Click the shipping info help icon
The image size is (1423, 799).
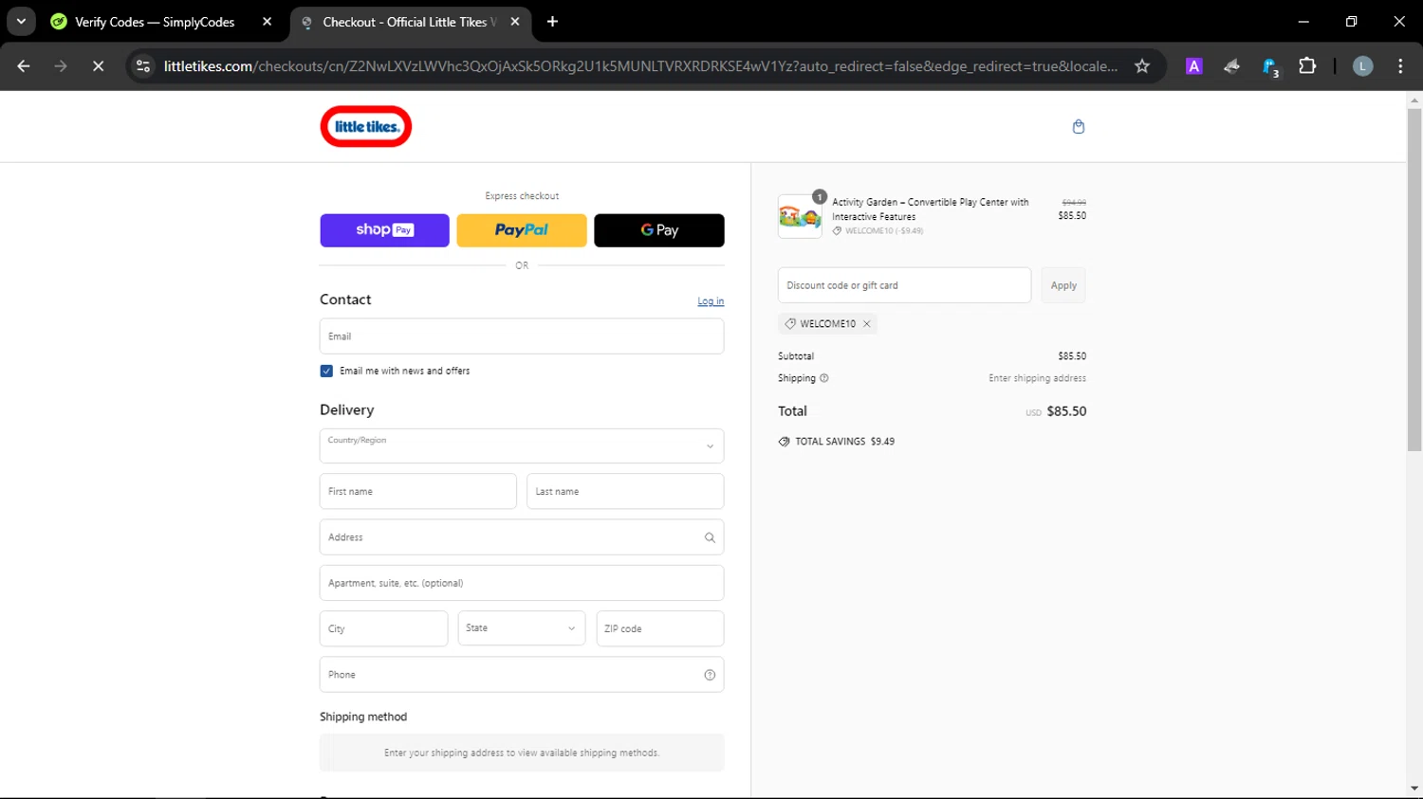[x=823, y=378]
